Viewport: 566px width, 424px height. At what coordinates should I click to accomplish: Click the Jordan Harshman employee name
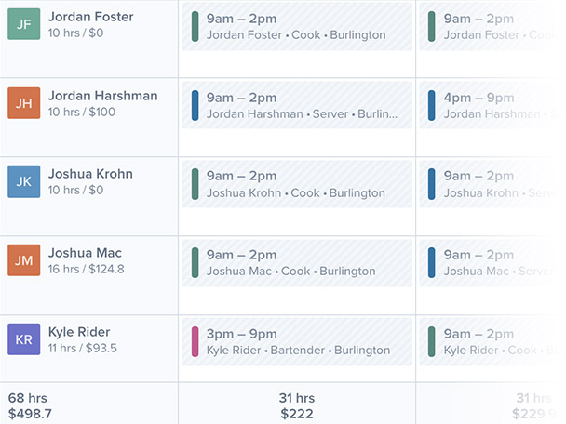coord(103,96)
